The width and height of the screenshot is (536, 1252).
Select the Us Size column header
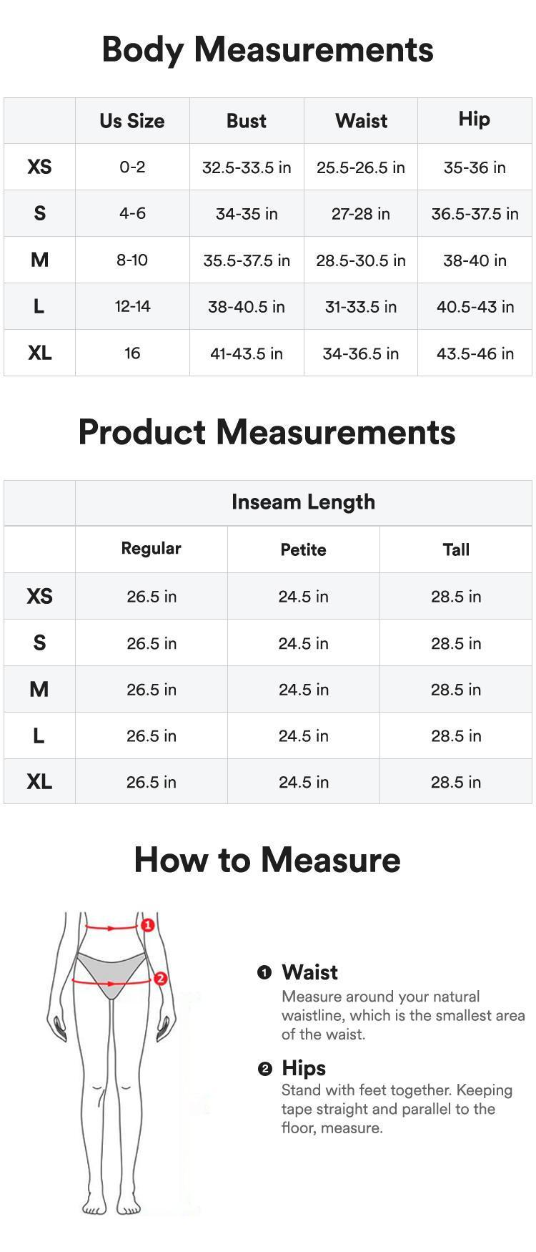[x=132, y=121]
